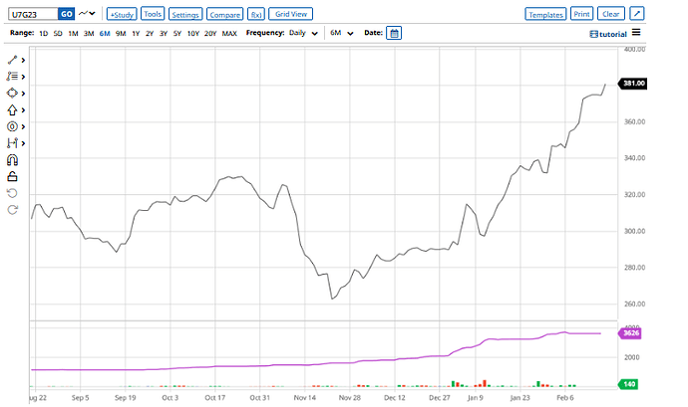
Task: Expand the line drawing tool options
Action: (23, 60)
